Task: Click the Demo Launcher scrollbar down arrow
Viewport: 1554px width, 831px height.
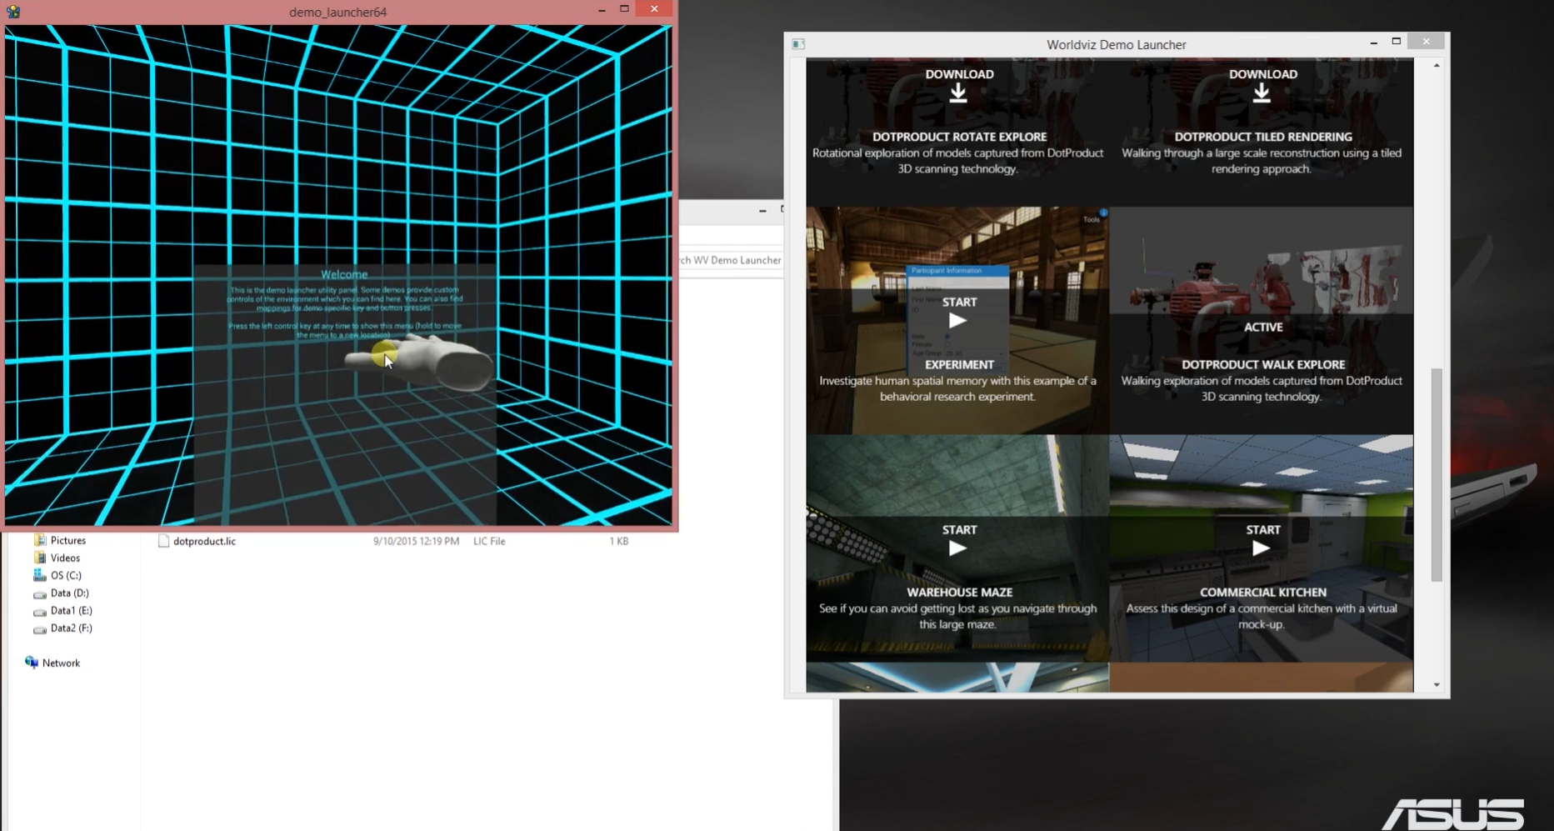Action: (x=1437, y=685)
